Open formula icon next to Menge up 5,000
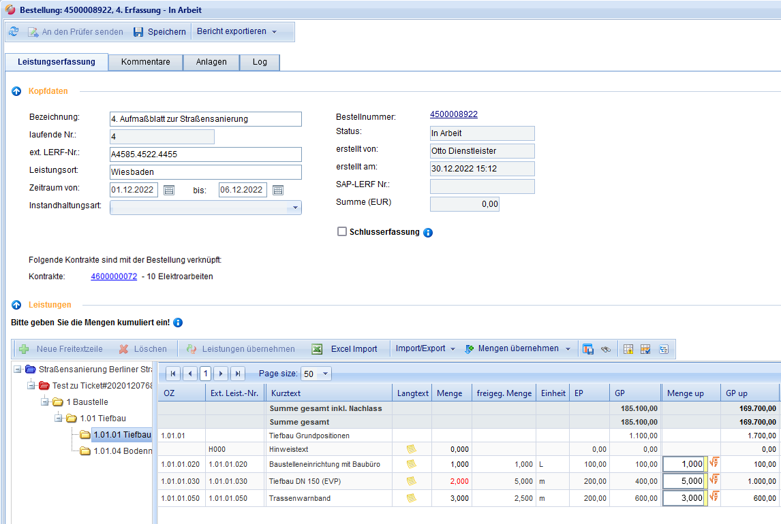 pyautogui.click(x=714, y=480)
